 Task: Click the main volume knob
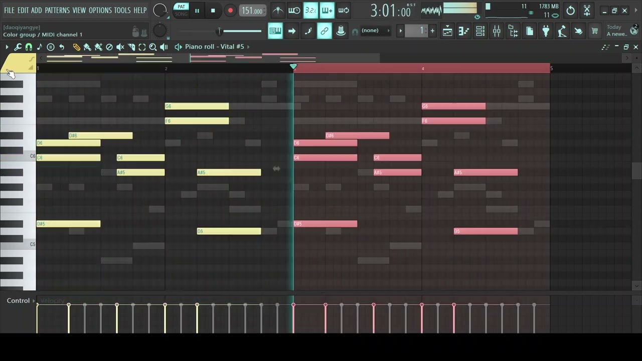point(159,10)
